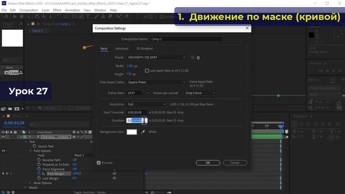Click stopwatch for Force Alignment
The height and width of the screenshot is (194, 345).
pyautogui.click(x=39, y=169)
